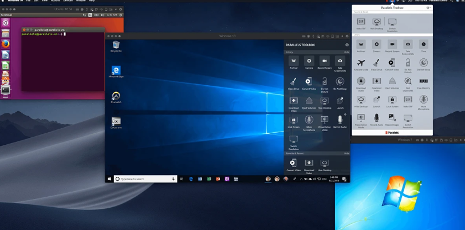This screenshot has width=465, height=230.
Task: Click the microphone icon in Windows search box
Action: (x=173, y=179)
